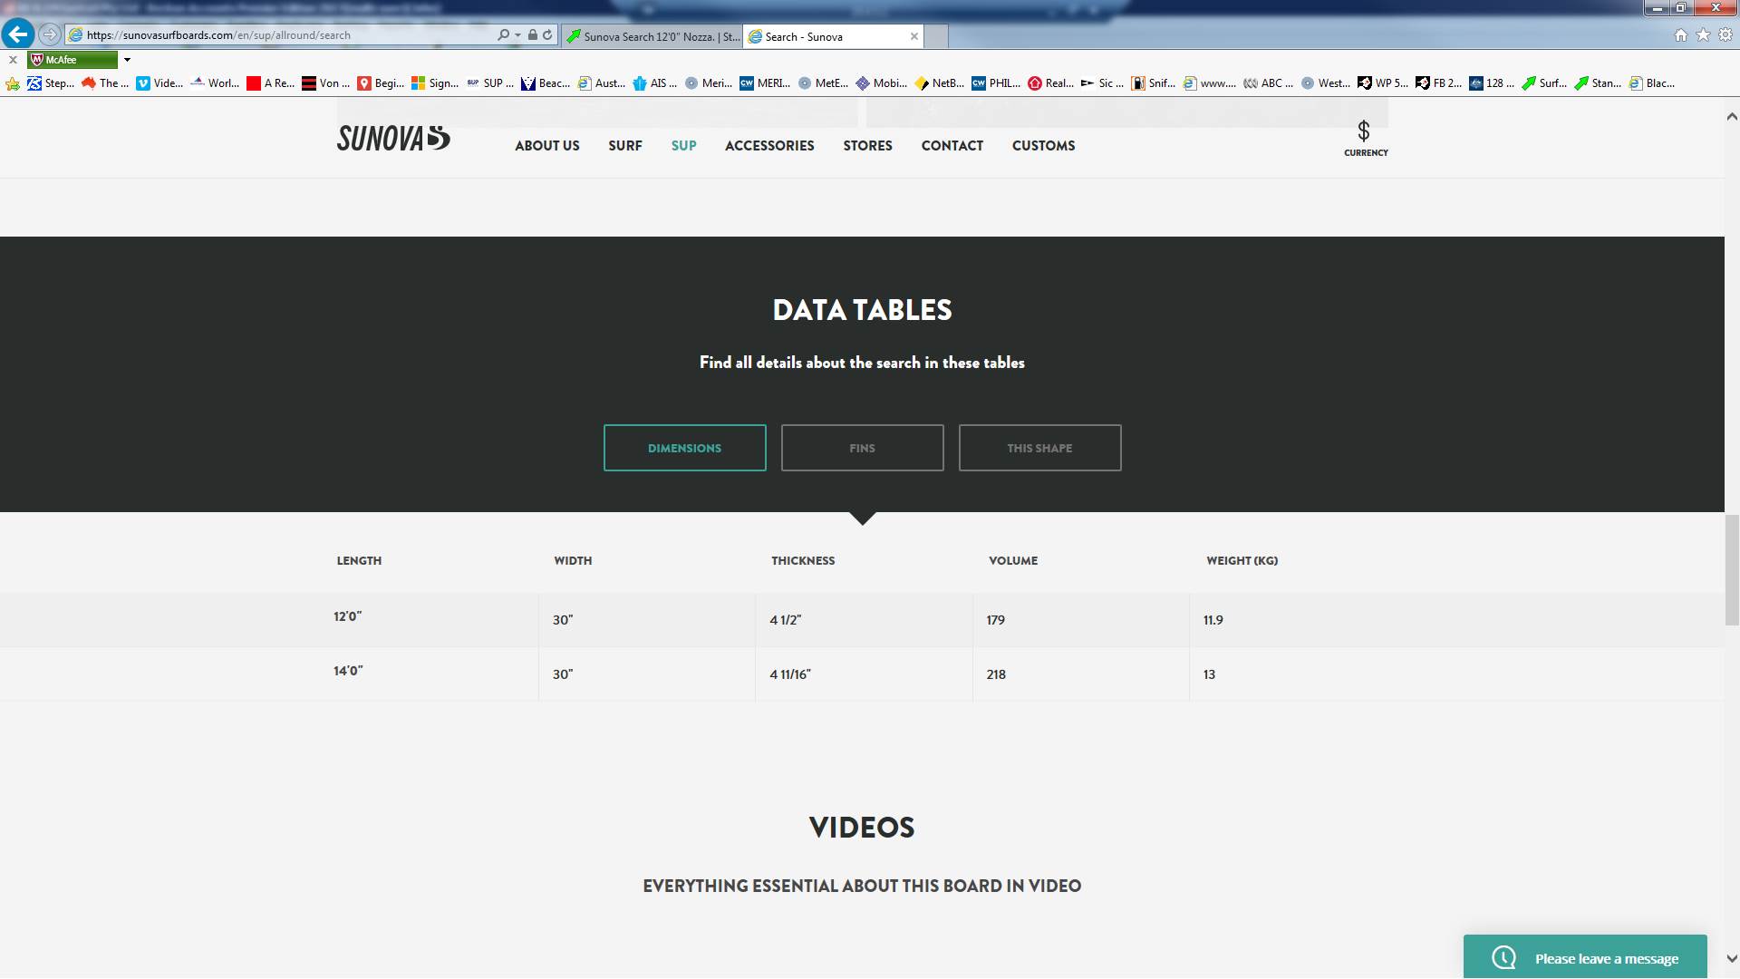Expand the address bar autocomplete dropdown arrow

point(517,35)
